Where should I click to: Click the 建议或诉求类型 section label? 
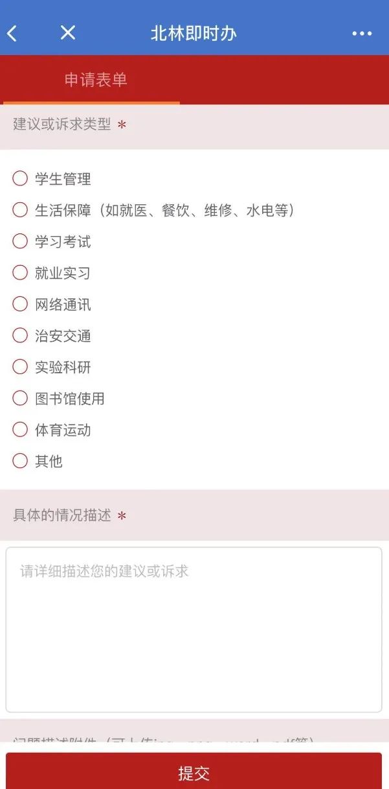tap(62, 124)
